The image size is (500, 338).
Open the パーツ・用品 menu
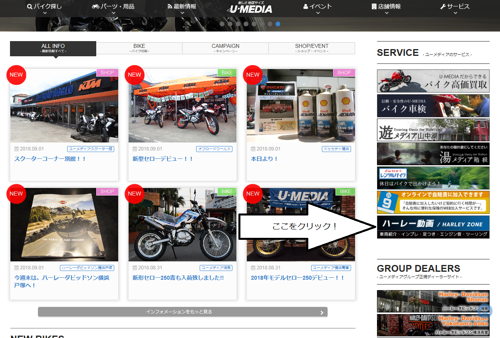tap(113, 7)
